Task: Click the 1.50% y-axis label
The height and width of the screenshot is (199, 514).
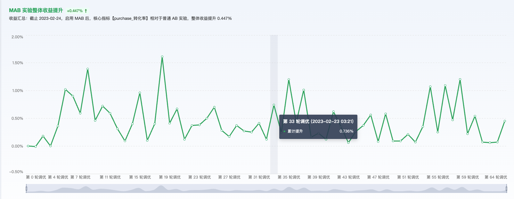Action: click(17, 63)
